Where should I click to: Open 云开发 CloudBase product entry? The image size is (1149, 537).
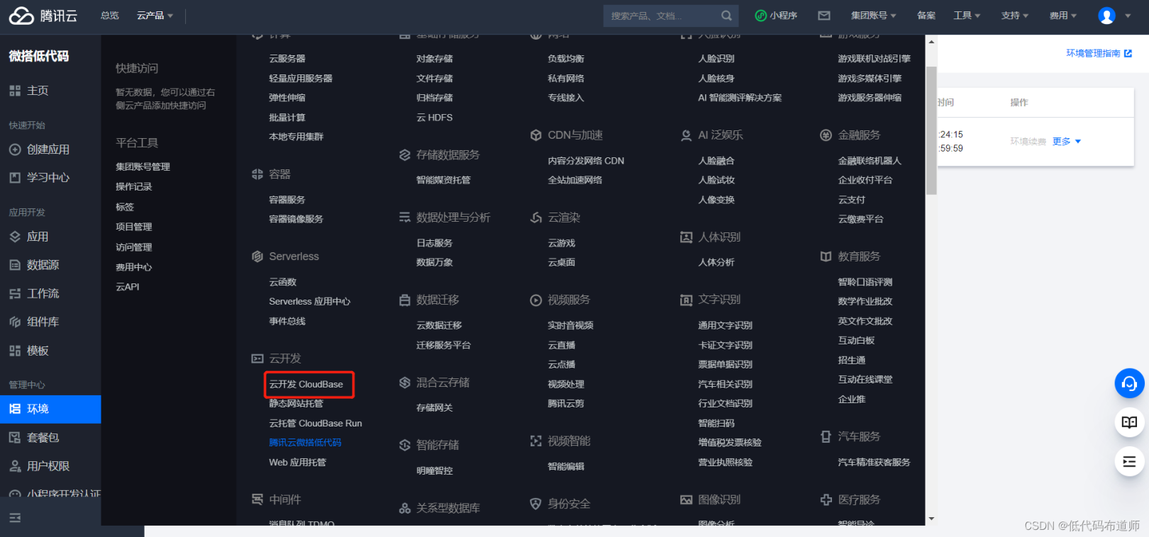pyautogui.click(x=306, y=385)
